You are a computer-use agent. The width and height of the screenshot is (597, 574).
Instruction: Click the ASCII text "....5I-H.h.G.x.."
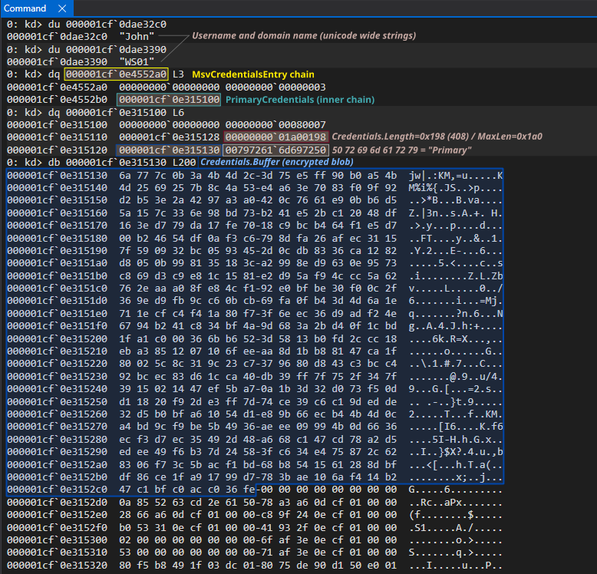[456, 439]
